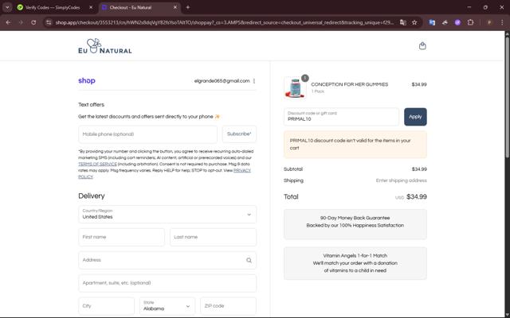Screen dimensions: 510x318
Task: Focus the ZIP code field
Action: click(229, 306)
